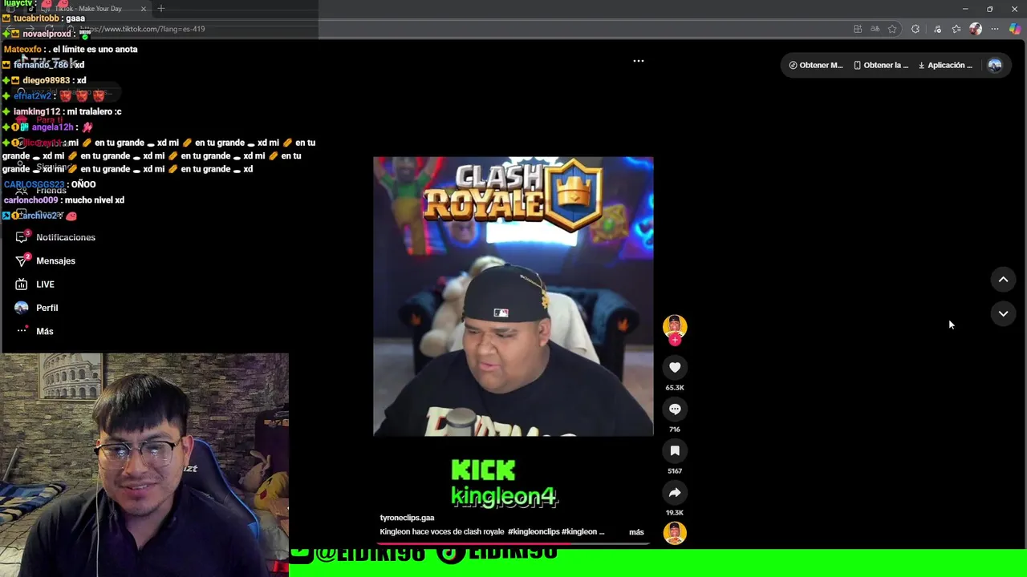The width and height of the screenshot is (1027, 577).
Task: Open the comments bubble icon
Action: click(x=675, y=409)
